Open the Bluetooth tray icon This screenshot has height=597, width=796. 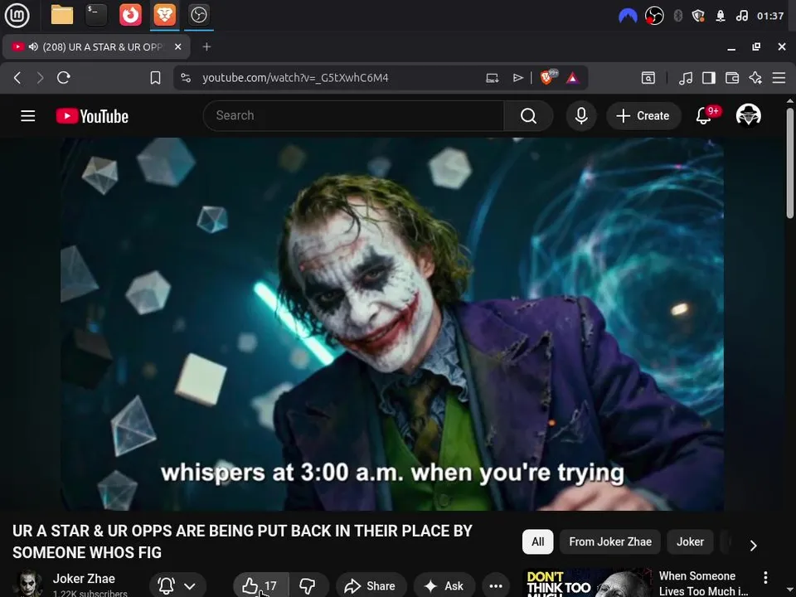677,17
